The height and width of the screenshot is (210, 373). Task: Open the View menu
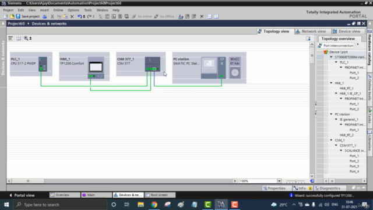[32, 10]
